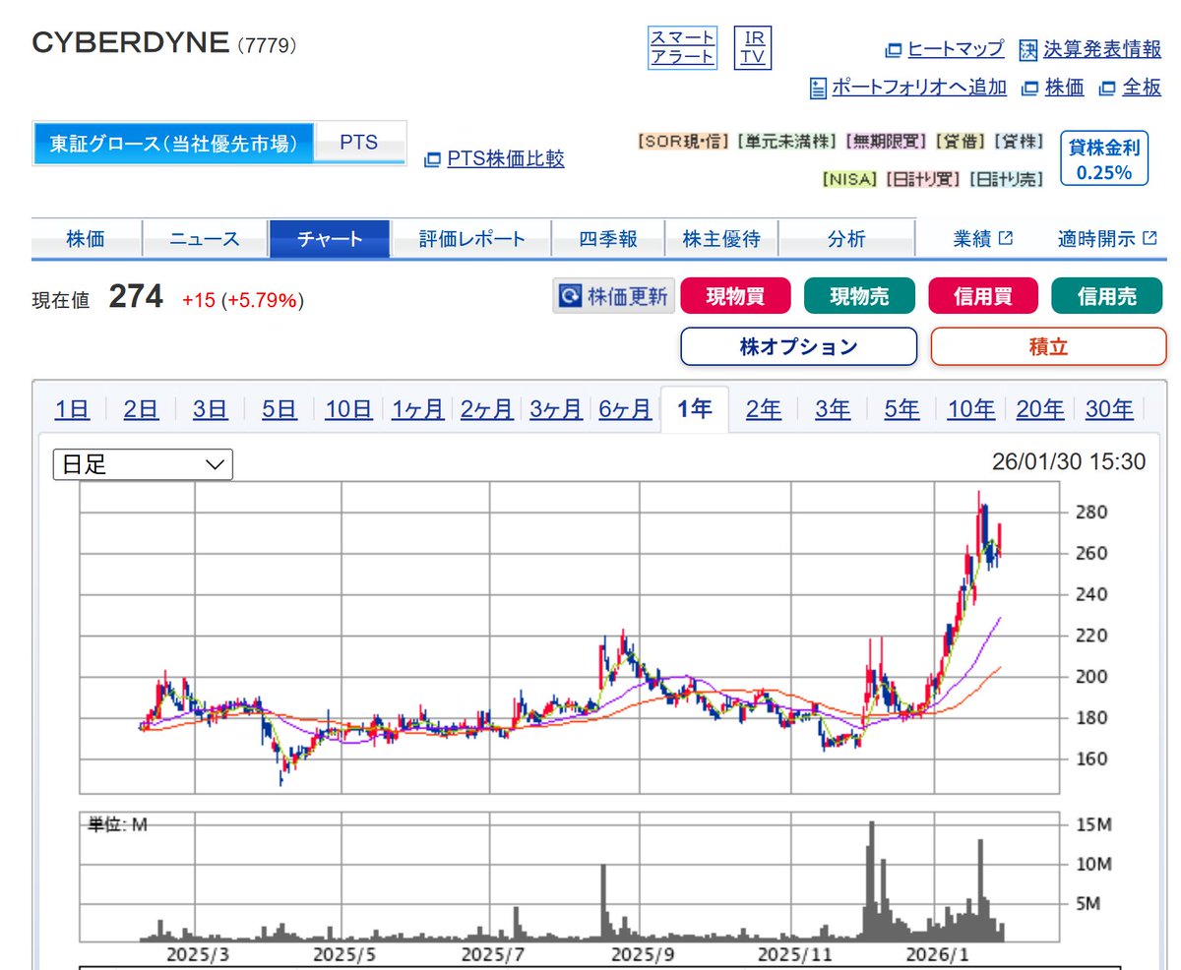Select the 2日 chart period

(x=141, y=409)
